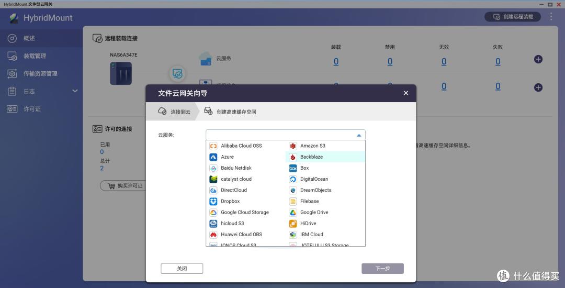Click the 创建远程装载 button
The image size is (565, 288).
tap(513, 17)
